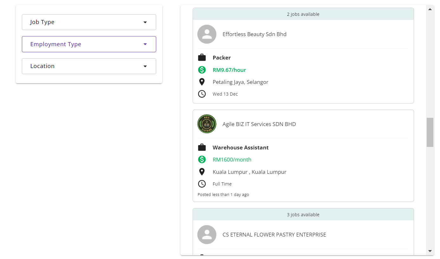
Task: Open the Packer job title
Action: tap(222, 58)
